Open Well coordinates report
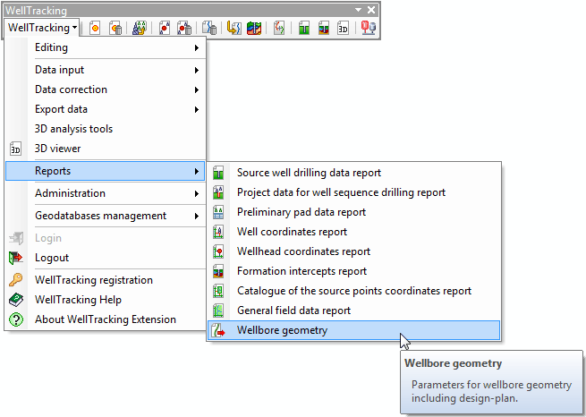 pos(354,232)
